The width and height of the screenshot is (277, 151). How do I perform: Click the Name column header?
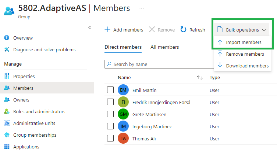[124, 77]
